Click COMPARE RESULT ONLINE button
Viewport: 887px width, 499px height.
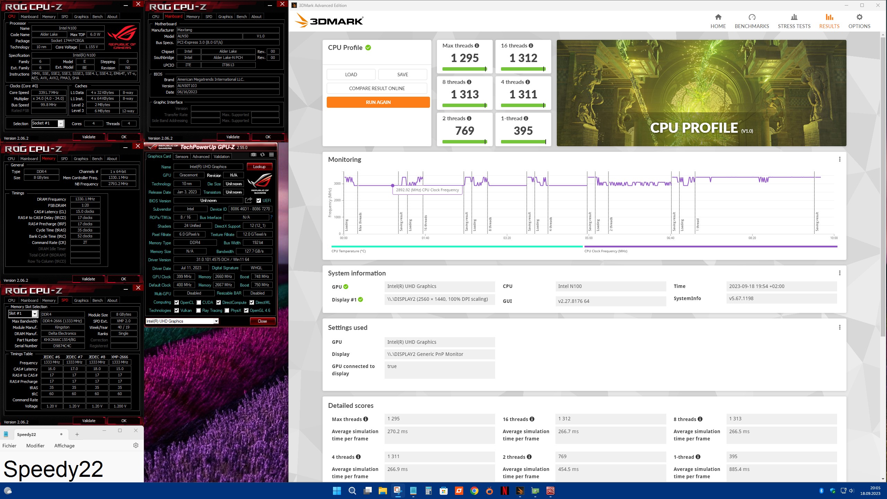377,88
